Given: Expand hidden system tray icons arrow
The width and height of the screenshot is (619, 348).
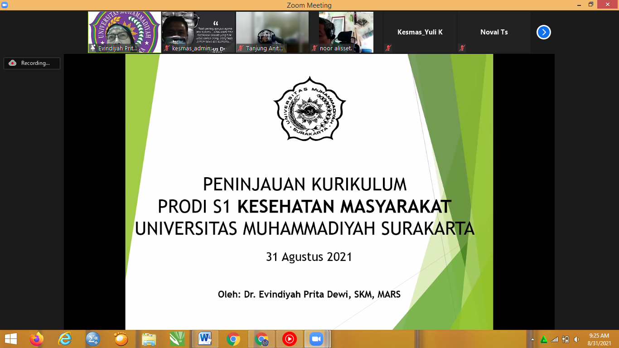Looking at the screenshot, I should [x=533, y=339].
